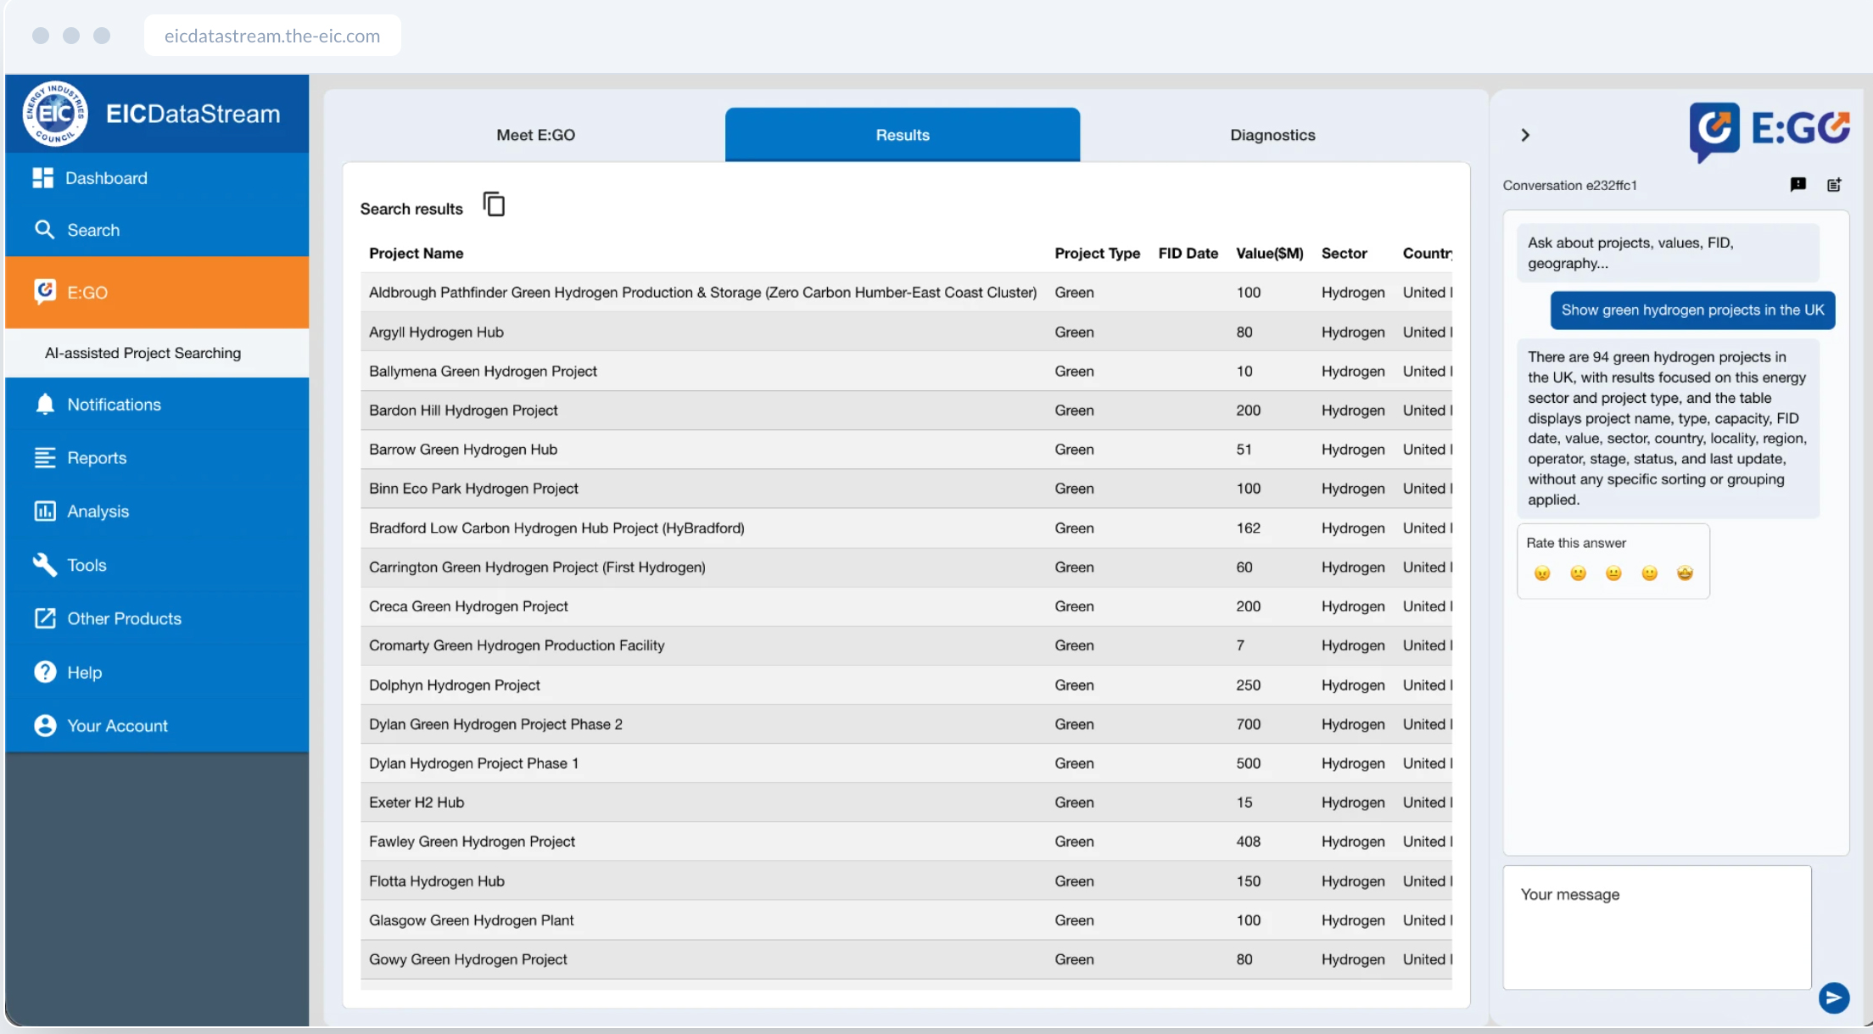Click Gowy Green Hydrogen Project name
1873x1034 pixels.
468,959
